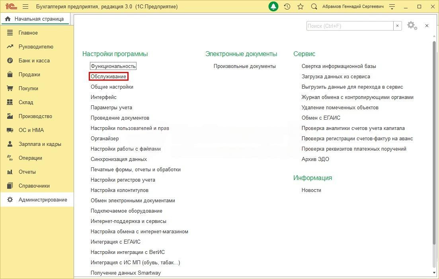Open Настройки работы с файлами
This screenshot has width=439, height=279.
[126, 149]
